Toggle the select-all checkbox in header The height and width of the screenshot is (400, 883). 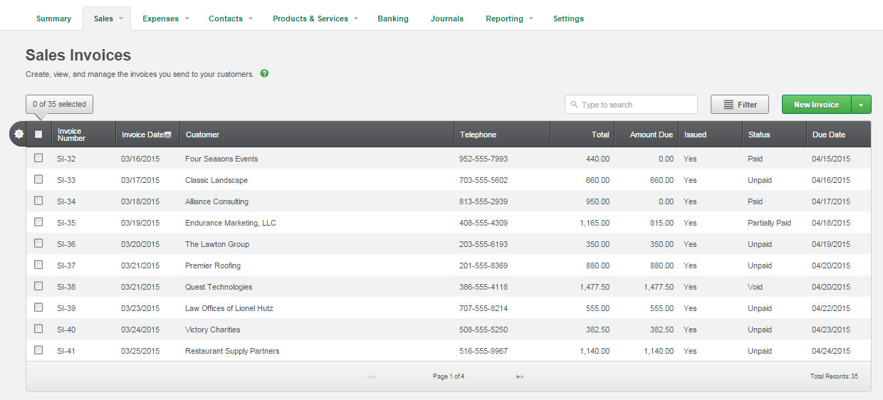(38, 134)
